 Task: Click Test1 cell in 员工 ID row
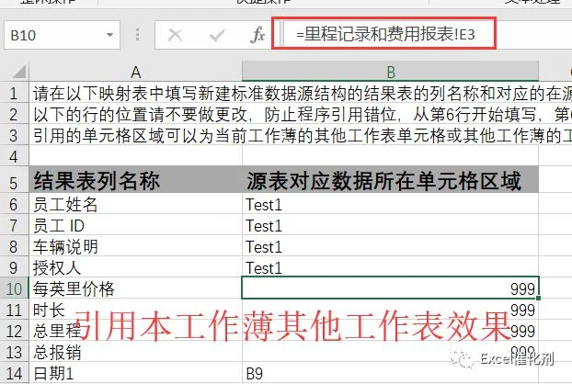pyautogui.click(x=390, y=225)
